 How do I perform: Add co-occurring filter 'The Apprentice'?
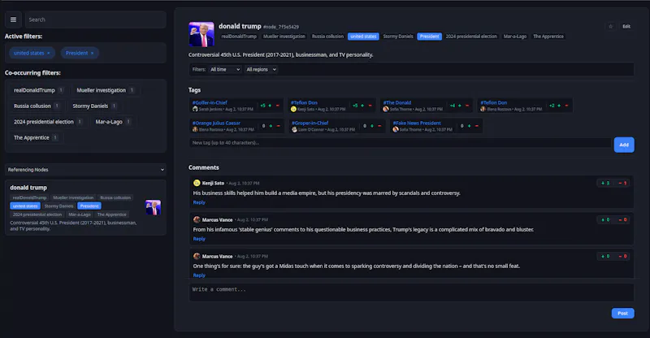36,137
